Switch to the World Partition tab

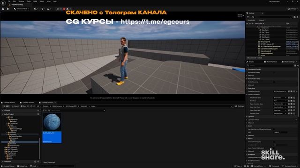pos(271,62)
